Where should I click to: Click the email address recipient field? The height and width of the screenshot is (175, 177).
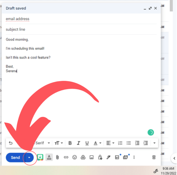point(81,19)
